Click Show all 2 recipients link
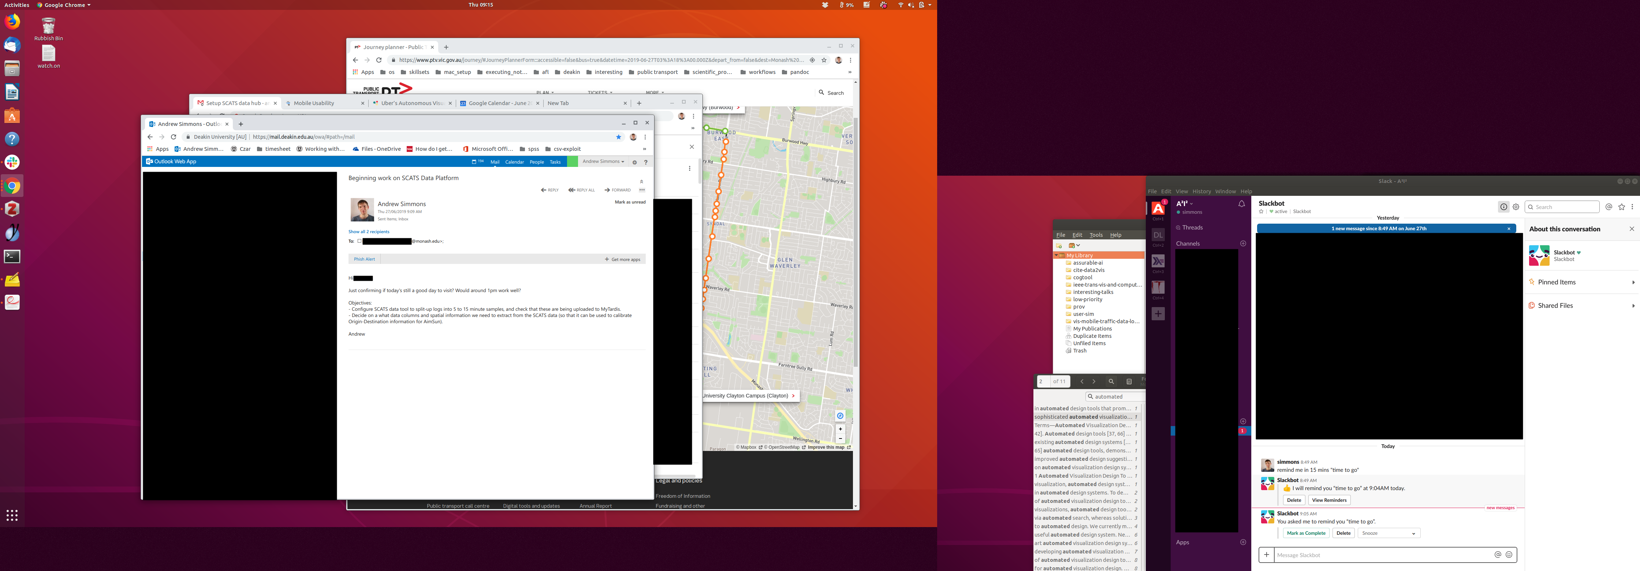This screenshot has width=1640, height=571. click(369, 232)
